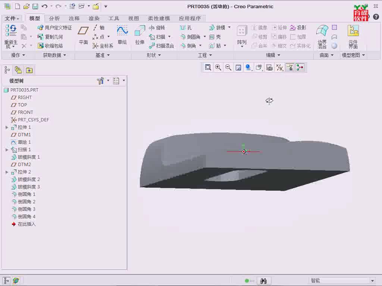Switch to the 柔性建模 tab
This screenshot has height=286, width=382.
tap(159, 18)
